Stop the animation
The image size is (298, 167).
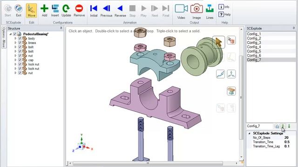tap(132, 11)
